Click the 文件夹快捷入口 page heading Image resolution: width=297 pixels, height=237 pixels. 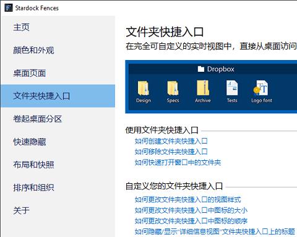click(x=165, y=32)
